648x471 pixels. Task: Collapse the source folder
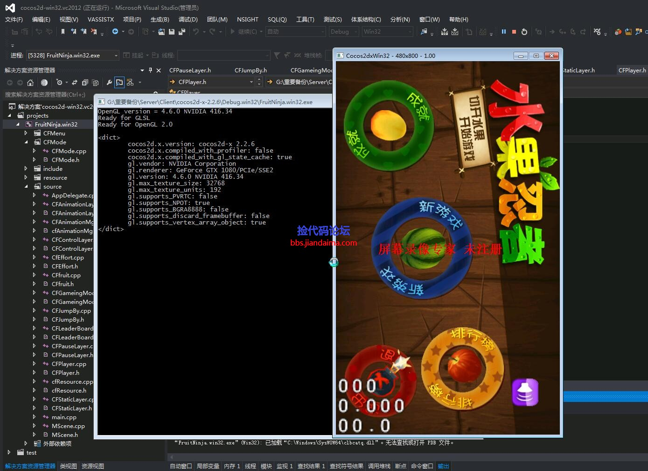point(26,187)
